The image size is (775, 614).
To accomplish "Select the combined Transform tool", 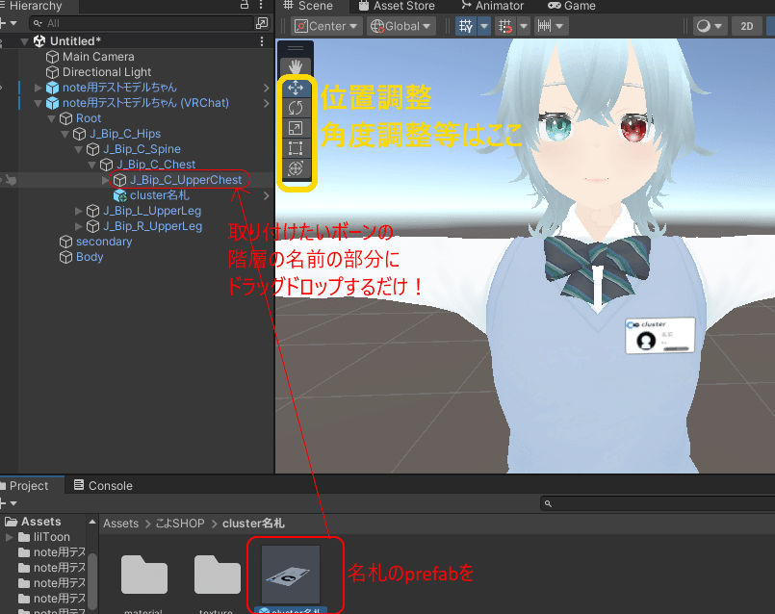I will pyautogui.click(x=296, y=168).
